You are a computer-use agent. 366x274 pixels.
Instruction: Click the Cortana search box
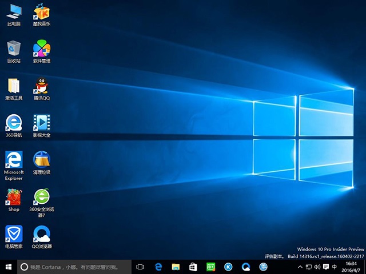[74, 267]
